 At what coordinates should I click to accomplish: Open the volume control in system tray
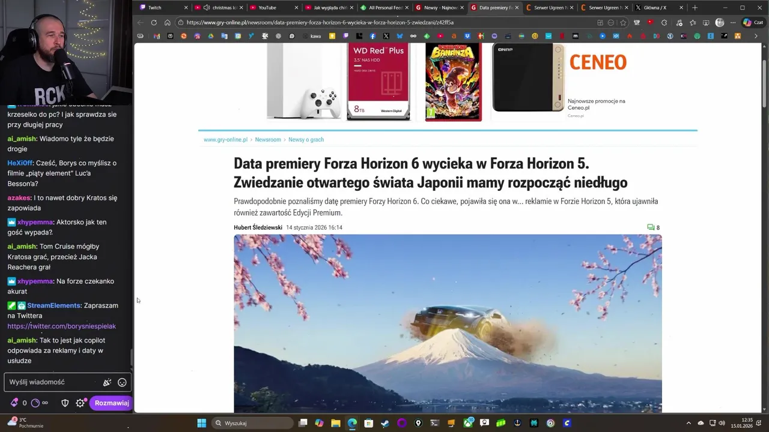[x=722, y=423]
